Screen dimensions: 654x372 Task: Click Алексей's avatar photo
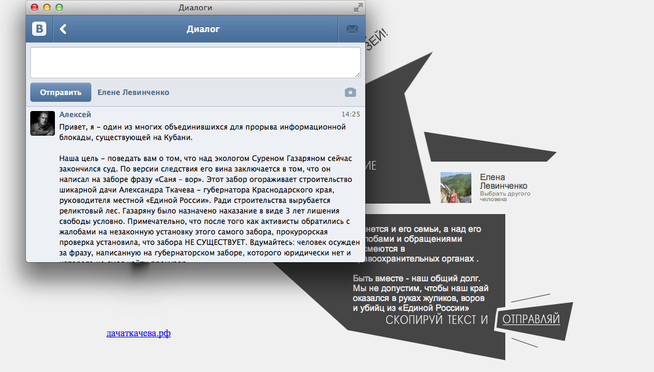tap(43, 123)
